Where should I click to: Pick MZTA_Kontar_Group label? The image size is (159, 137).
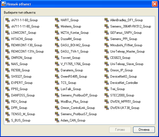click(75, 33)
